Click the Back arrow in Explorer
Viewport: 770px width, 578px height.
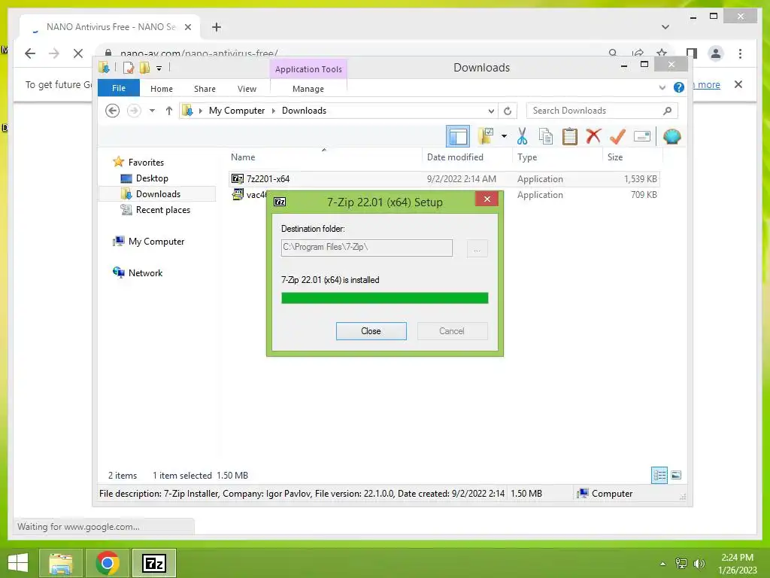click(x=113, y=111)
